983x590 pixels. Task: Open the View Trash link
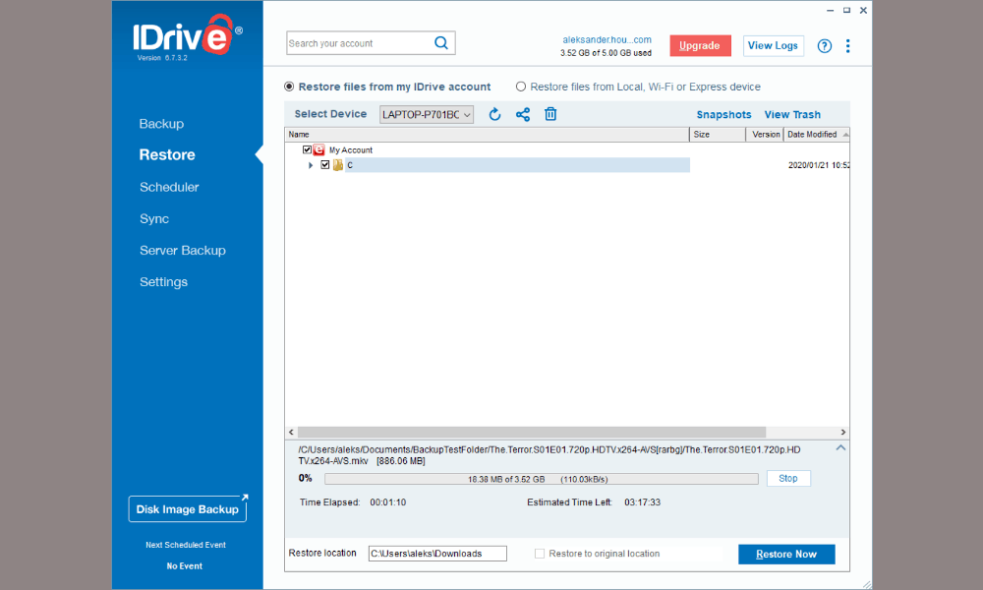point(792,115)
